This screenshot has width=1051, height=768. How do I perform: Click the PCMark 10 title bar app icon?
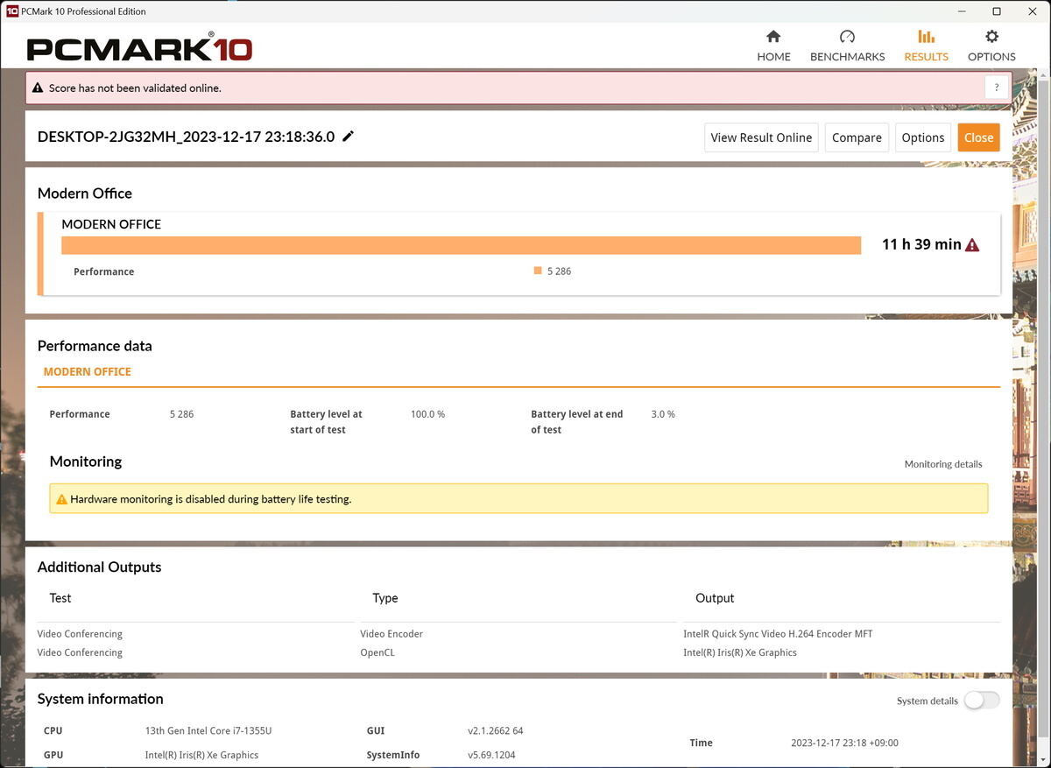pyautogui.click(x=12, y=11)
